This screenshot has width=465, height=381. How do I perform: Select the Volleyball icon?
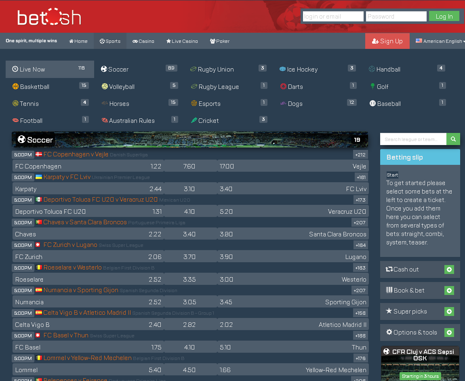pos(105,86)
